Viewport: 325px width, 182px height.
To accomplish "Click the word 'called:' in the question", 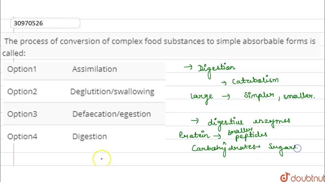I will [14, 53].
